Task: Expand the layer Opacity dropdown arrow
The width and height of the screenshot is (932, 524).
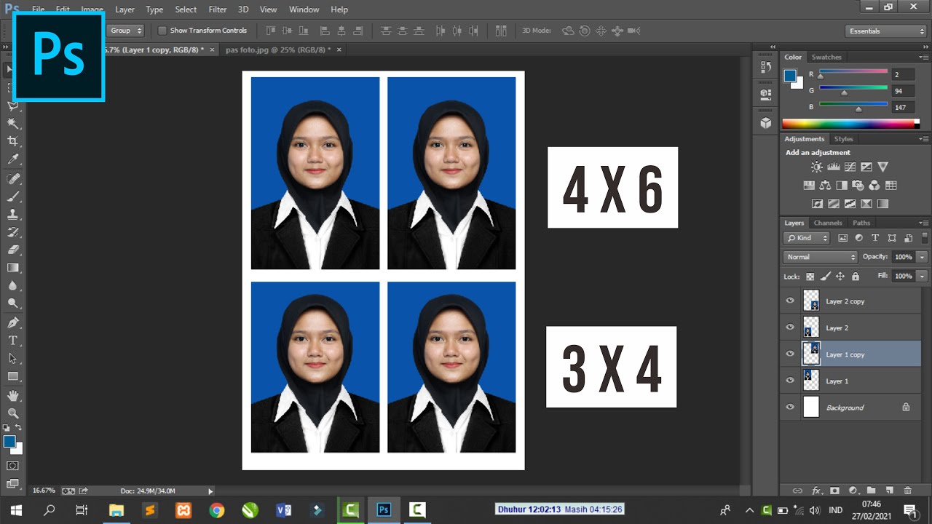Action: [922, 257]
